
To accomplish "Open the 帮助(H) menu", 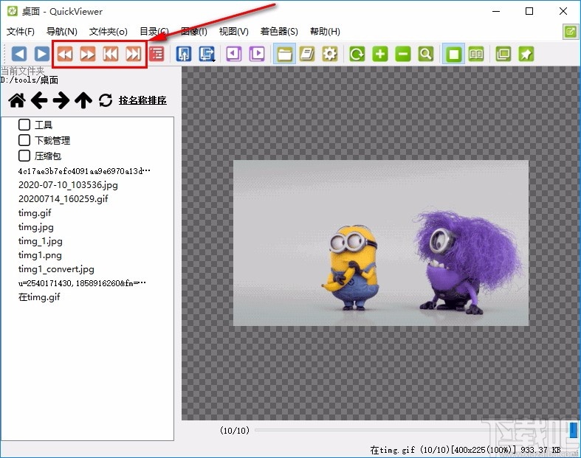I will coord(325,32).
